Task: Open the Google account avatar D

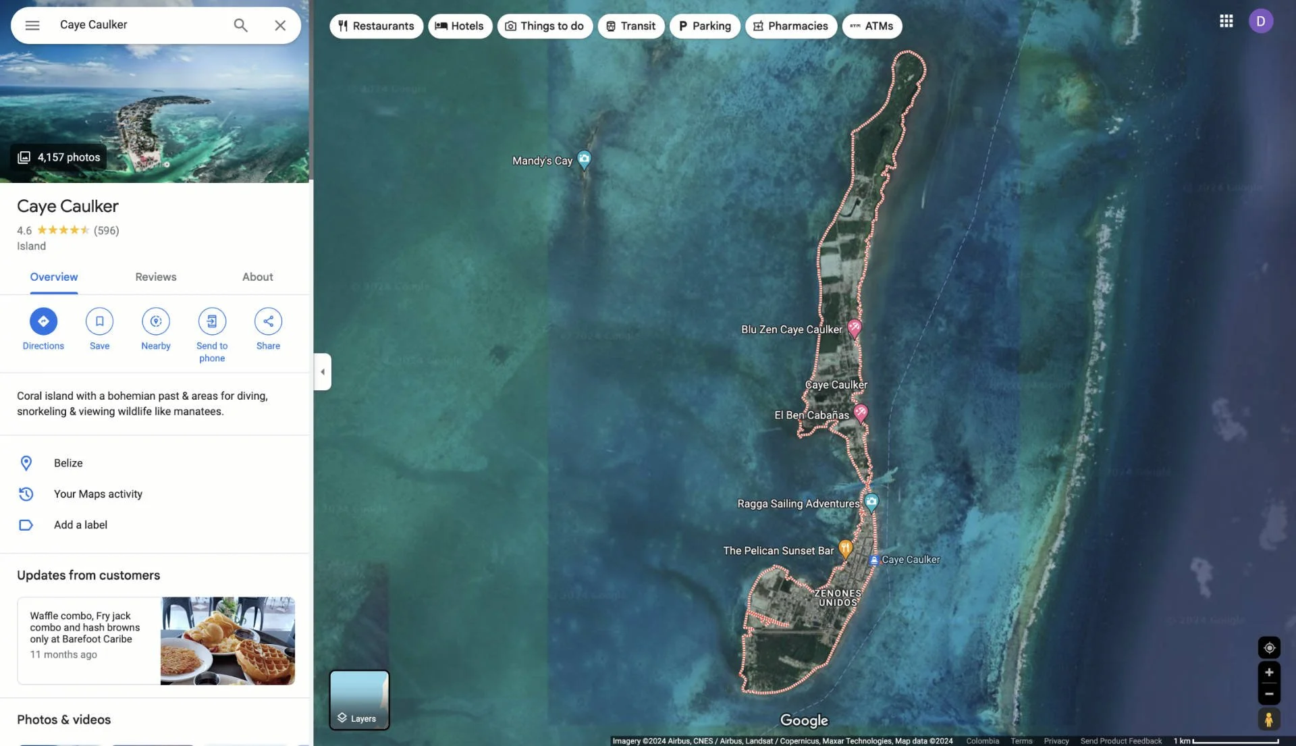Action: (1261, 21)
